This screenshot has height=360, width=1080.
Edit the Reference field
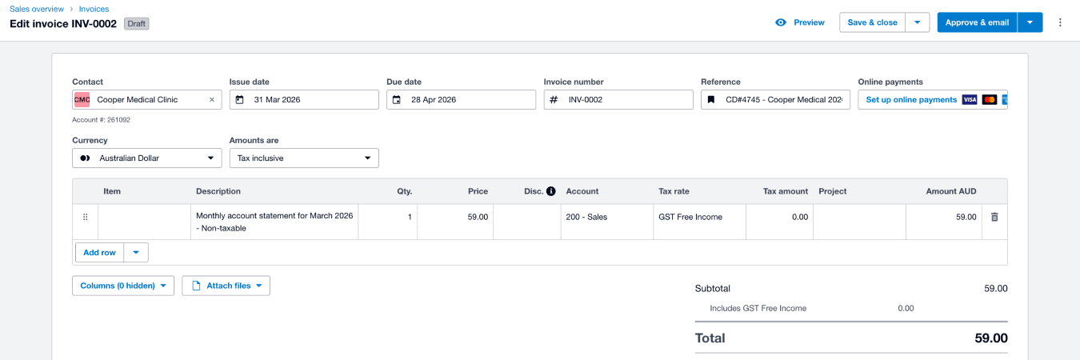[775, 100]
